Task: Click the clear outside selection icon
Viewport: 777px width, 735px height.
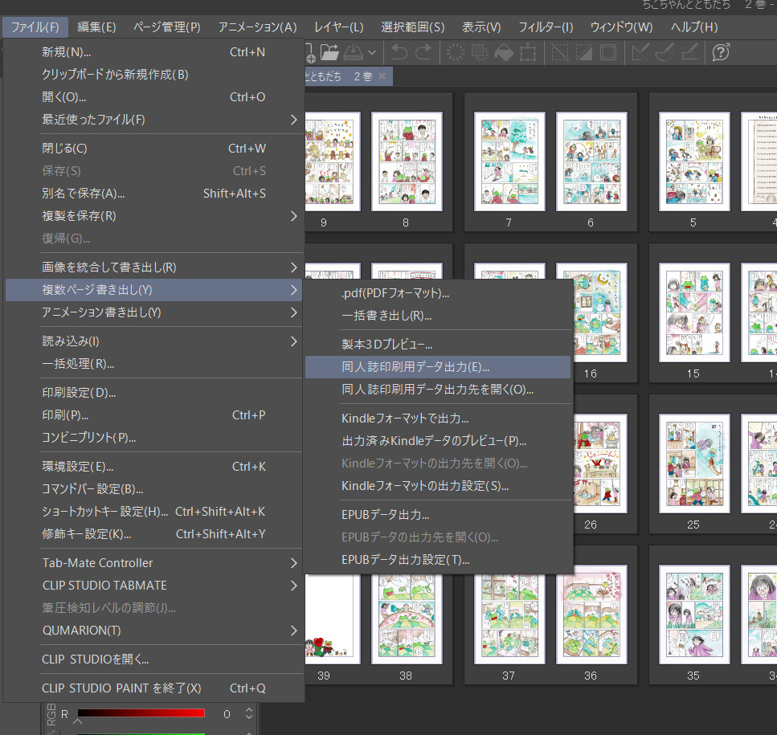Action: click(479, 52)
